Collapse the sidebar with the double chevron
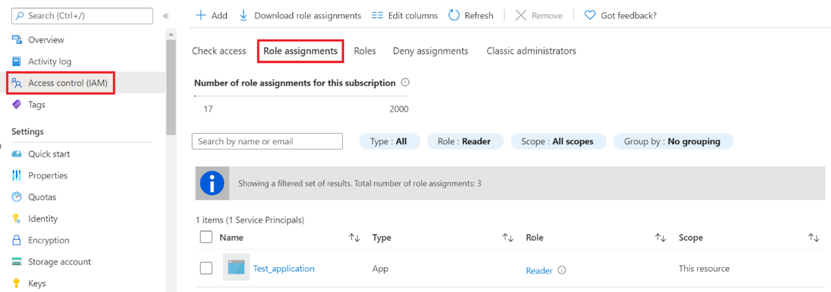 [x=166, y=15]
